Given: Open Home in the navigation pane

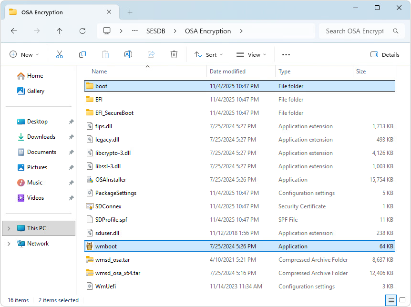Looking at the screenshot, I should [x=30, y=76].
